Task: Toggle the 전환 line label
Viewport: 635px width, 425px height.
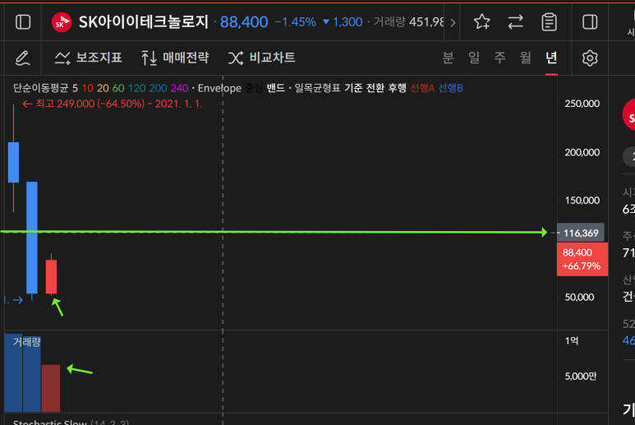Action: [x=375, y=88]
